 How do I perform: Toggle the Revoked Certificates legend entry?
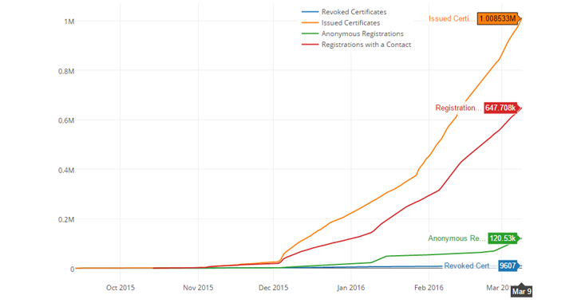point(354,12)
